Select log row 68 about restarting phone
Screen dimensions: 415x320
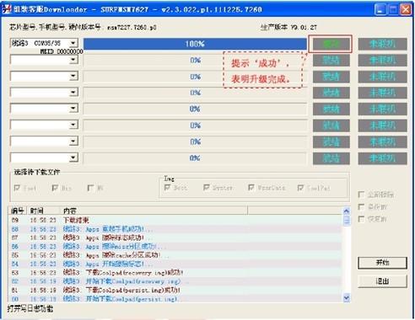click(175, 229)
